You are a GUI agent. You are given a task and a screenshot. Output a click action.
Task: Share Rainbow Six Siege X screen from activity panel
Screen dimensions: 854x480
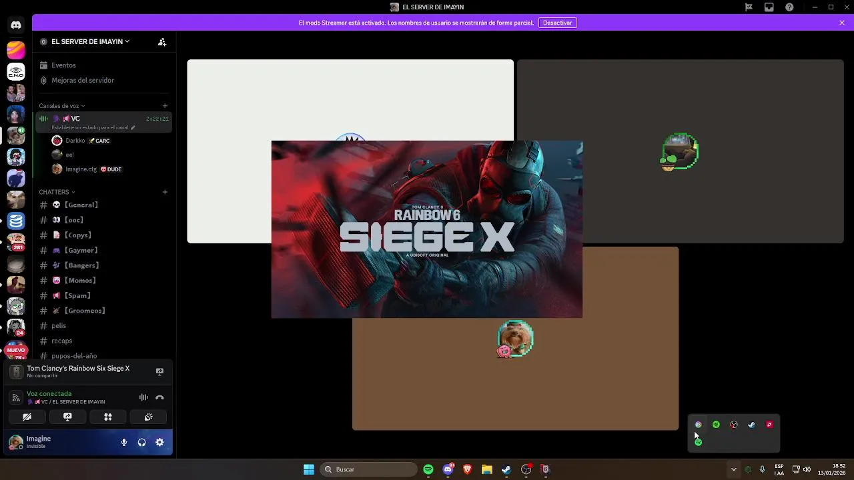tap(159, 371)
